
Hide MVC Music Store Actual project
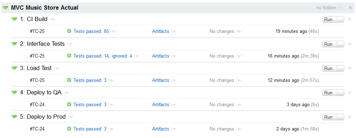(x=350, y=8)
